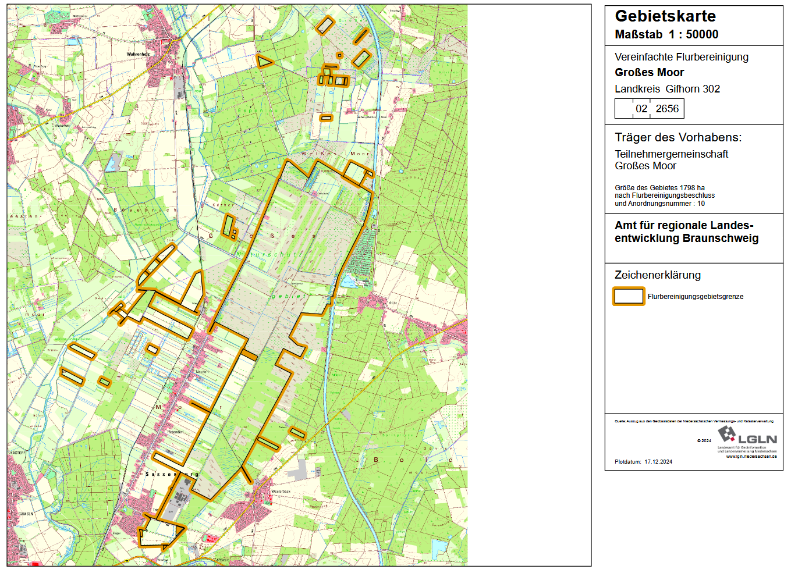Click the number 2656 in the box

[667, 109]
